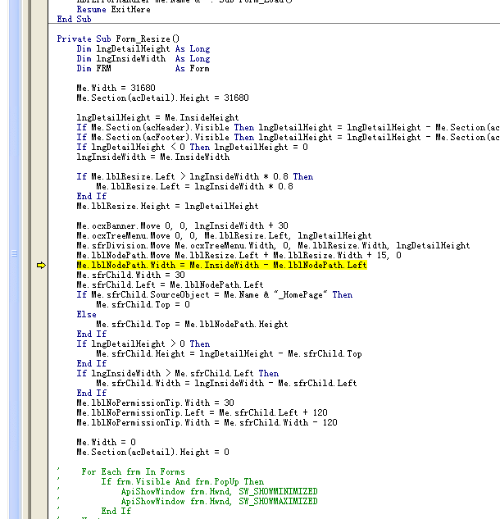Click the Me.ocxTreeMenu.Move line
Screen dimensions: 500x519
223,236
